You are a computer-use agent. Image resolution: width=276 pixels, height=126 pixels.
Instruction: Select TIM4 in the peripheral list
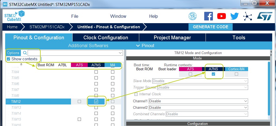click(15, 72)
